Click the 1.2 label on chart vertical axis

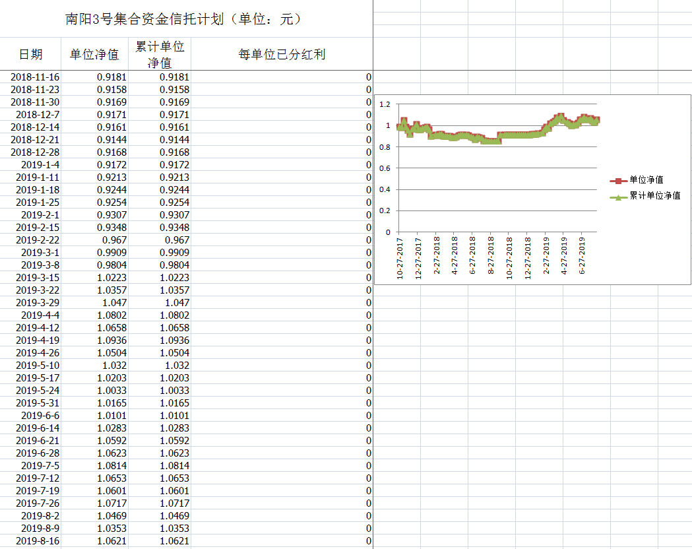tap(385, 104)
